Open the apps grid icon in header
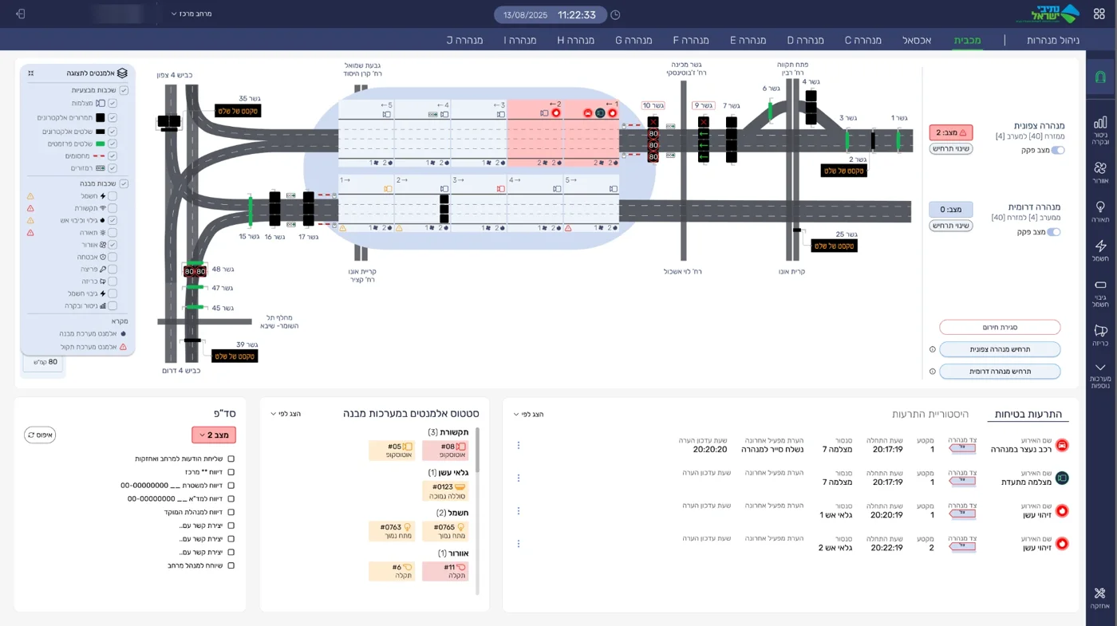 [x=1099, y=14]
